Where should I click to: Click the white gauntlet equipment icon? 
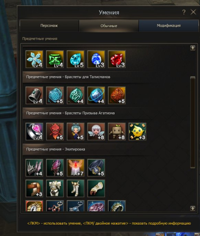96,189
